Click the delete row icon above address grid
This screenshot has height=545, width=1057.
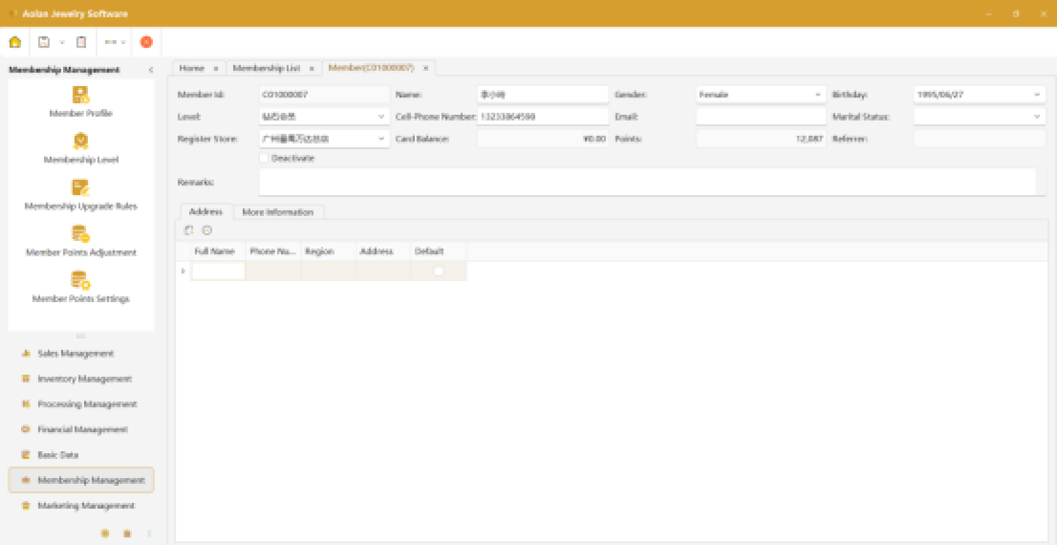[207, 231]
